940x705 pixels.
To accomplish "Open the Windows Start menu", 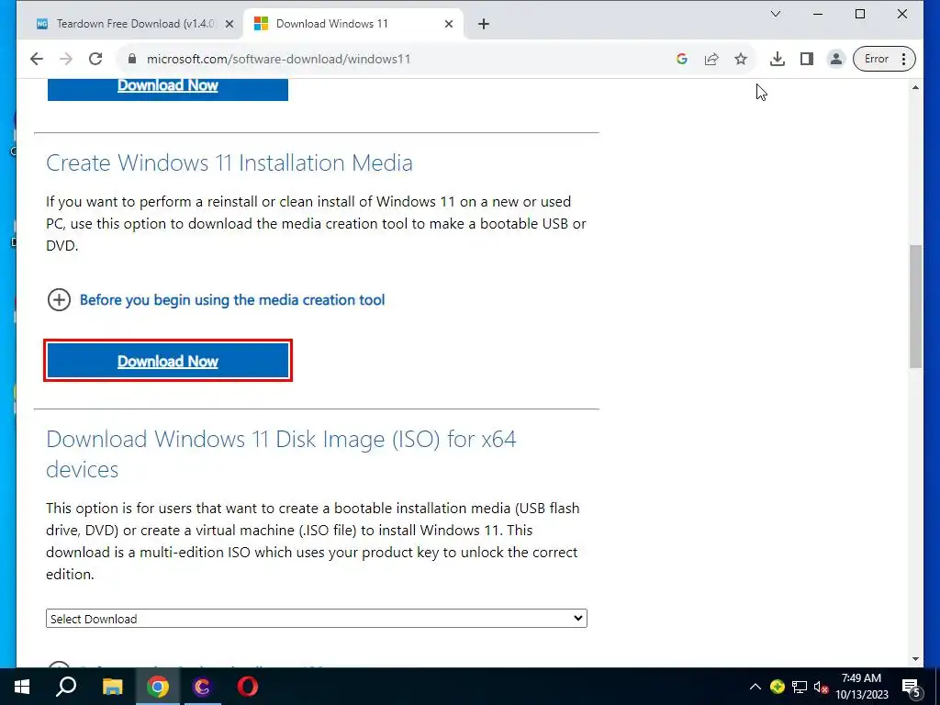I will point(22,687).
